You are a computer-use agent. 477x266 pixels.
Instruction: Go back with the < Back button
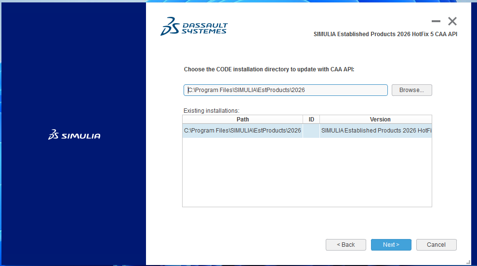[x=345, y=245]
